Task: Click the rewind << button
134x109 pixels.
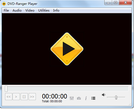Action: pos(9,97)
